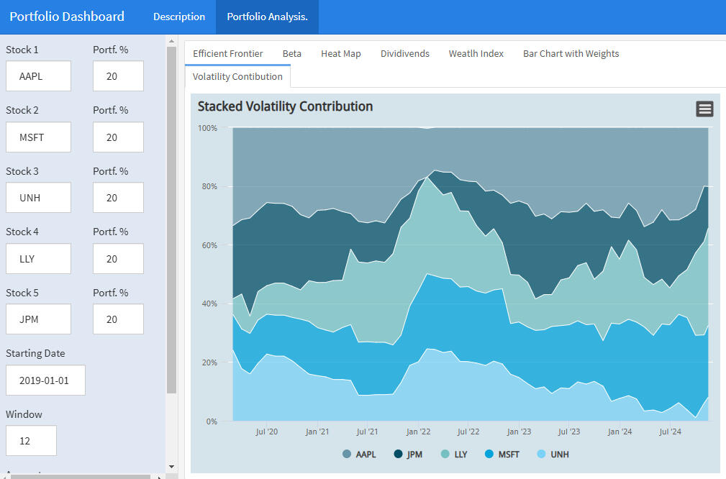This screenshot has height=479, width=726.
Task: Open the chart hamburger export menu
Action: 704,109
